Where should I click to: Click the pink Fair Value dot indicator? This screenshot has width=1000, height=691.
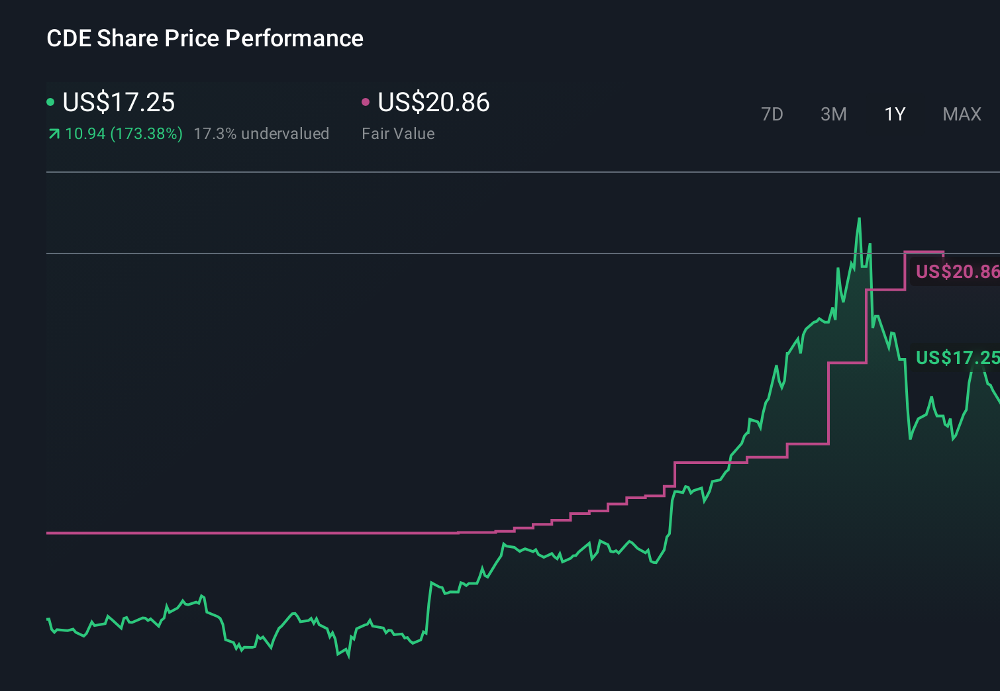[365, 101]
